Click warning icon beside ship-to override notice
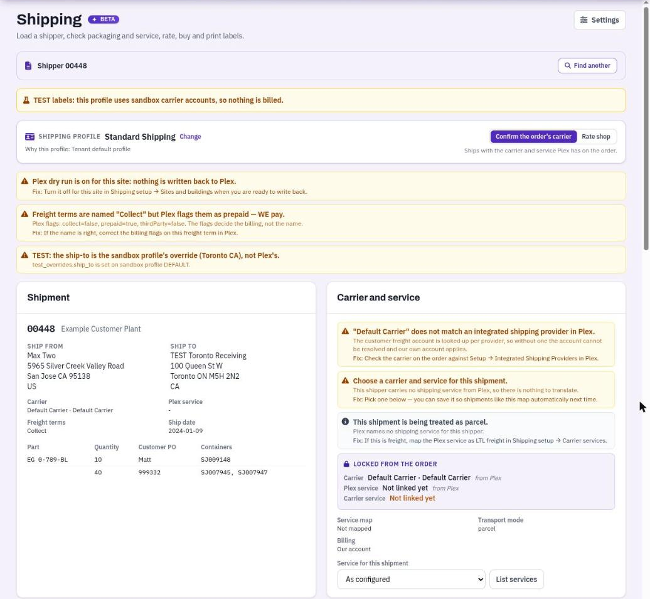This screenshot has width=650, height=599. click(25, 255)
